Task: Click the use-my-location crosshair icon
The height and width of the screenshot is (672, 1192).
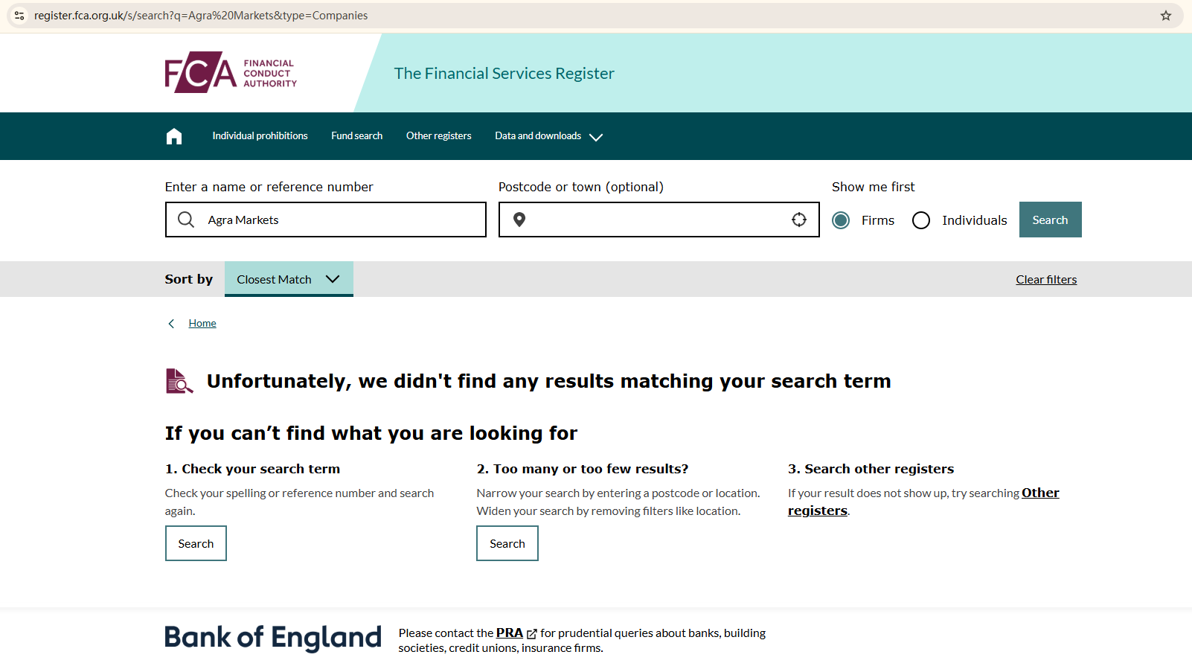Action: pyautogui.click(x=799, y=220)
